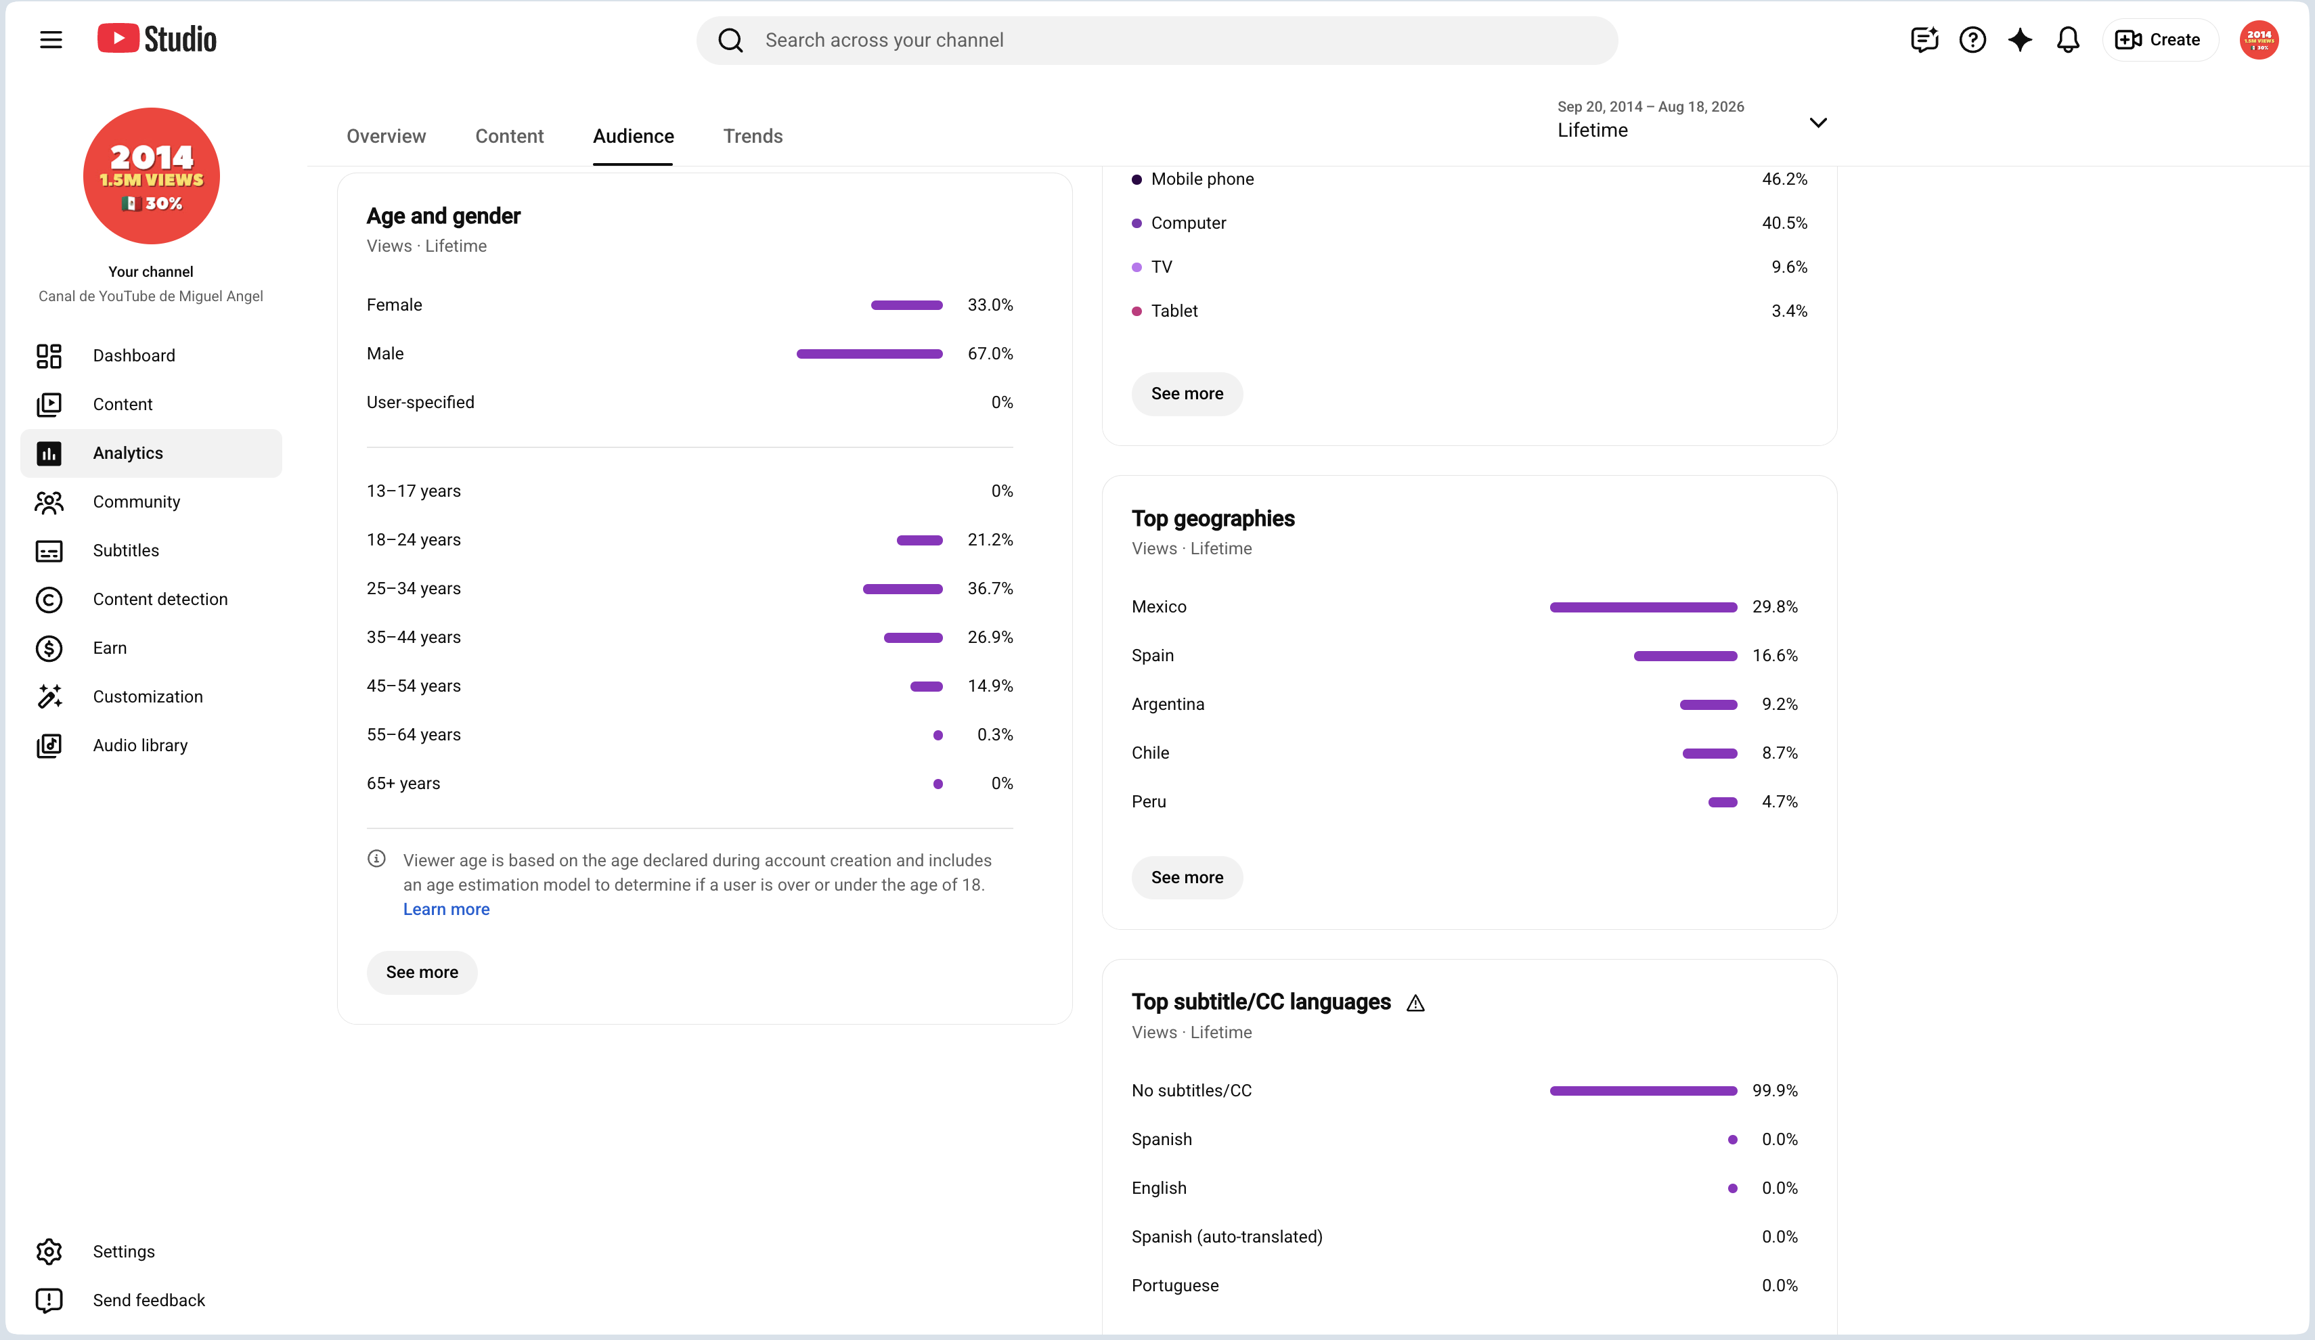Open the hamburger navigation menu
Image resolution: width=2315 pixels, height=1340 pixels.
click(51, 39)
